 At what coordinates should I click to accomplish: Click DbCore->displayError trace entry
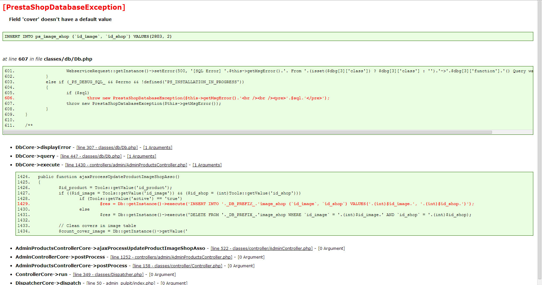pos(43,147)
